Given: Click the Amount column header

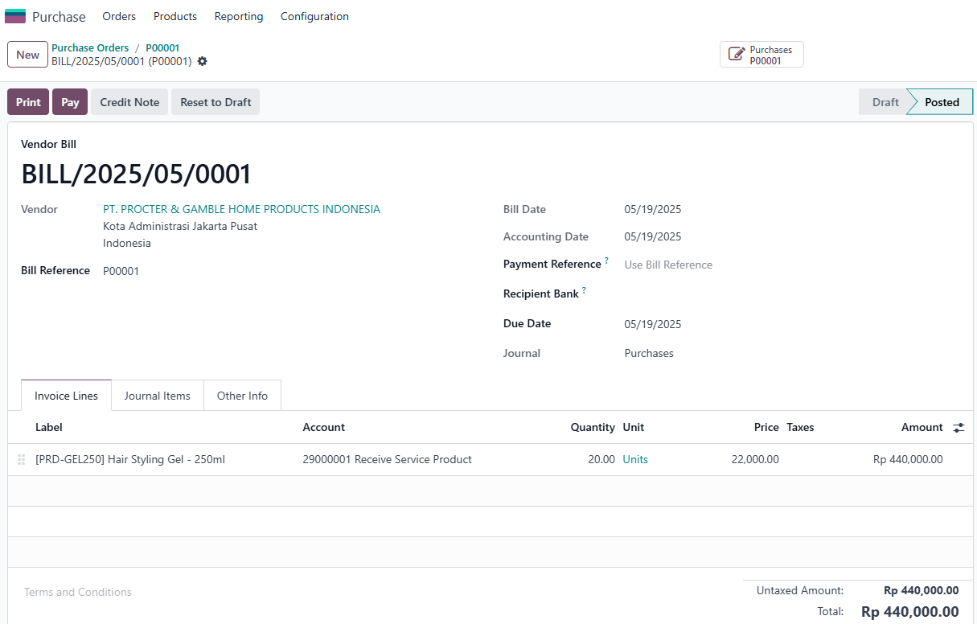Looking at the screenshot, I should pyautogui.click(x=922, y=427).
